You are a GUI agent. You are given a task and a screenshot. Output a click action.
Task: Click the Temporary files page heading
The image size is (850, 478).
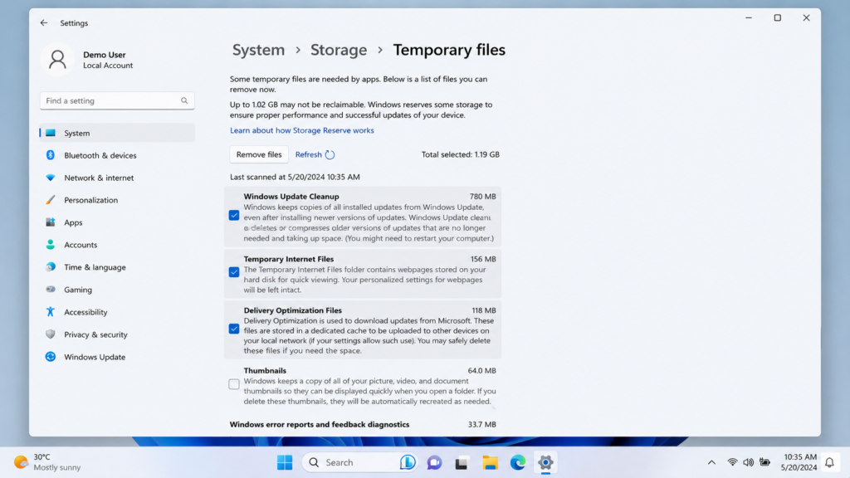tap(449, 50)
